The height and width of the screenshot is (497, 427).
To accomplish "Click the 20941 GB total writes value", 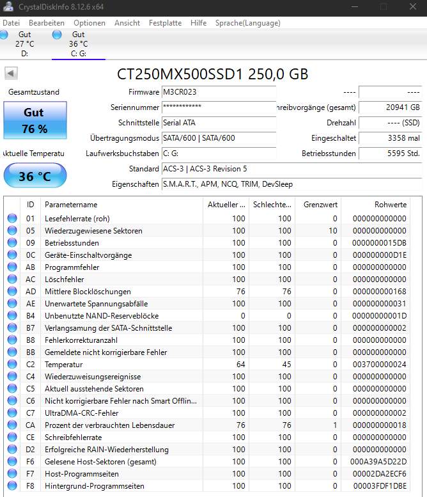I will tap(391, 107).
